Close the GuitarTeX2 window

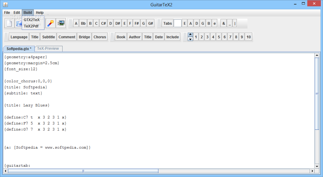pos(314,4)
